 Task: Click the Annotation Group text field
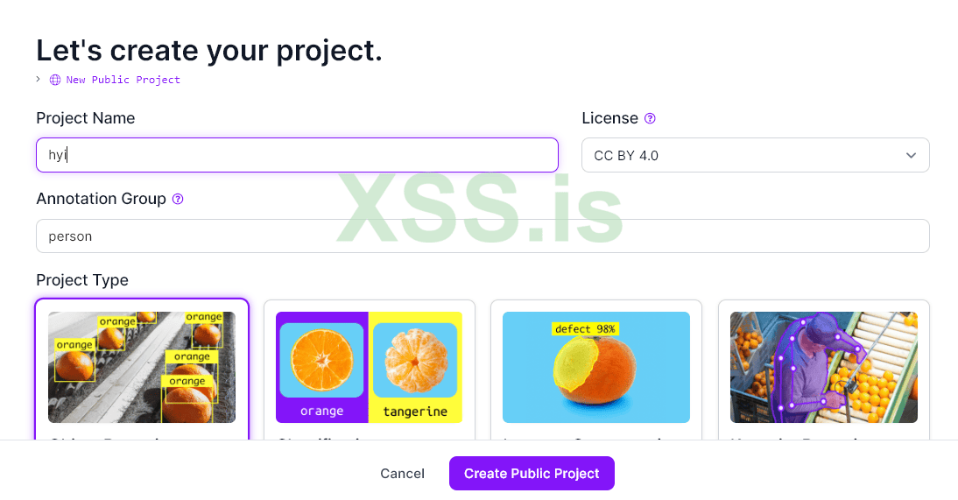click(x=483, y=236)
